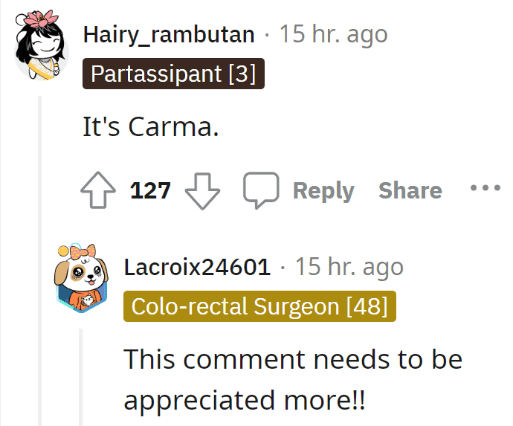Open Hairy_rambutan's avatar profile picture
The height and width of the screenshot is (426, 513).
pyautogui.click(x=41, y=45)
